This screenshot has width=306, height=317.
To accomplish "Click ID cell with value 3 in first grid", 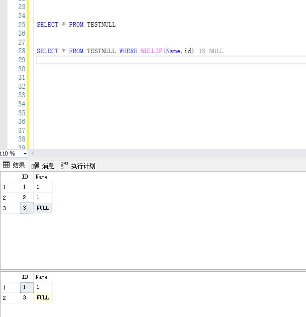I will click(x=26, y=208).
